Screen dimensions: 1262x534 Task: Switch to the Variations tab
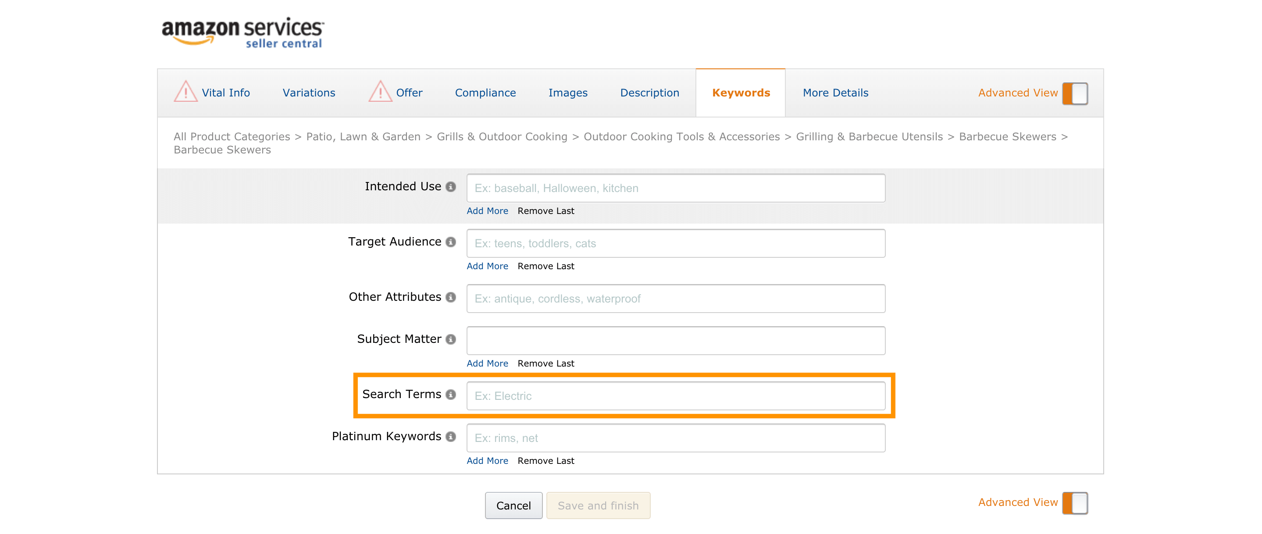click(x=309, y=93)
